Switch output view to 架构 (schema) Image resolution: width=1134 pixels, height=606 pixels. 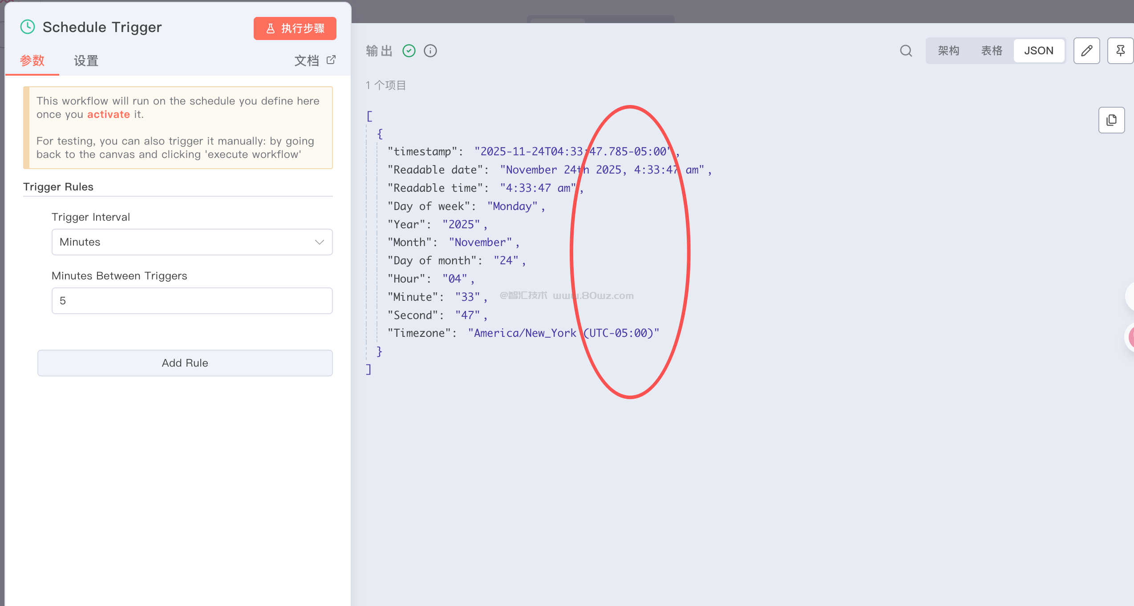pyautogui.click(x=948, y=51)
